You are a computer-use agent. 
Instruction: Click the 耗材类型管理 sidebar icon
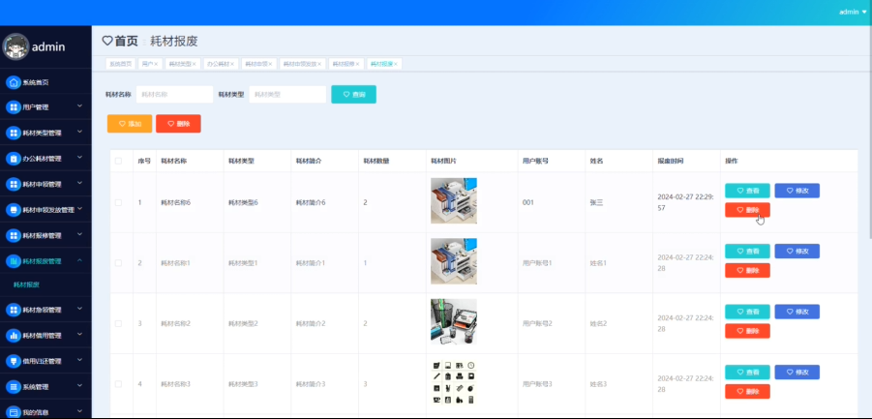click(x=14, y=133)
